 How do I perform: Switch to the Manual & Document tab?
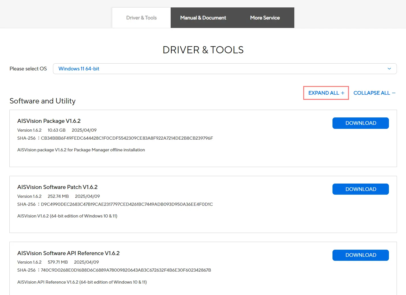pos(203,18)
